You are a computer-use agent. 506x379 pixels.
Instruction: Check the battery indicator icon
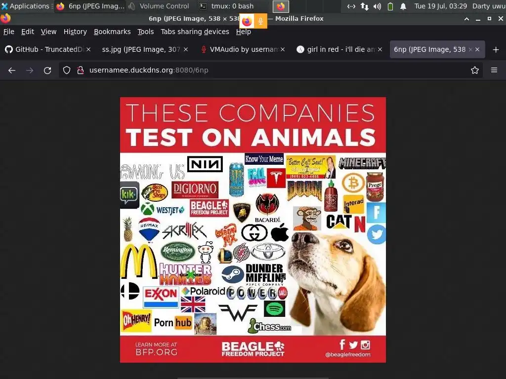coord(390,6)
